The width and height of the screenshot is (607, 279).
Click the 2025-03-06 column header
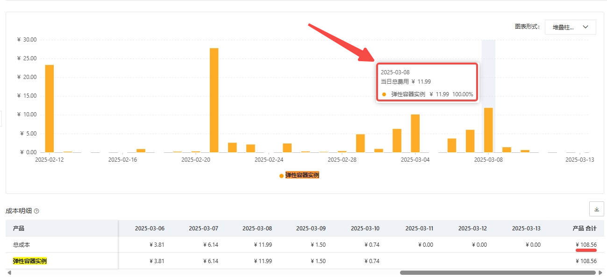[150, 229]
